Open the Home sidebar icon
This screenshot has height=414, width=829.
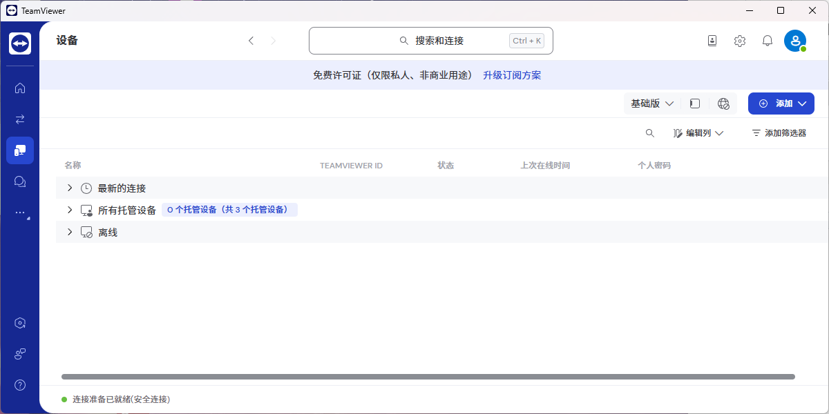(x=20, y=88)
